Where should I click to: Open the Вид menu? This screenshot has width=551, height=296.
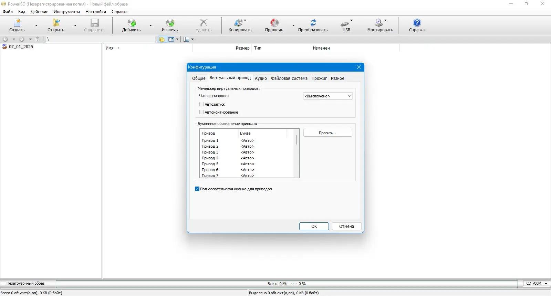click(x=22, y=12)
